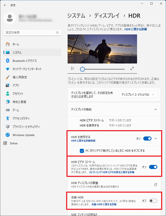Open Bluetooth とデバイス settings
This screenshot has width=166, height=216.
(x=32, y=61)
